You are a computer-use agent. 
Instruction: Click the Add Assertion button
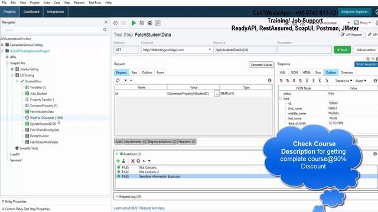[366, 49]
